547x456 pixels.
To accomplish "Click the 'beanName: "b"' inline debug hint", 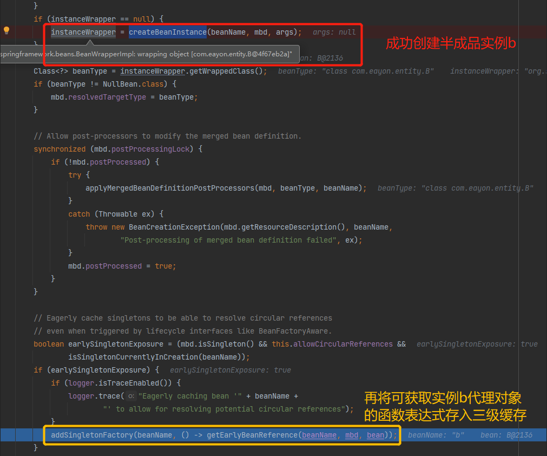I will coord(436,435).
